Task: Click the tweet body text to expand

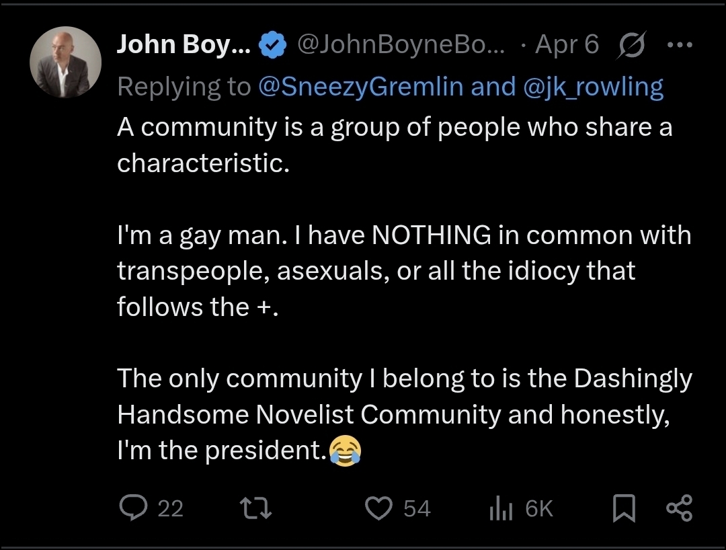Action: 403,270
